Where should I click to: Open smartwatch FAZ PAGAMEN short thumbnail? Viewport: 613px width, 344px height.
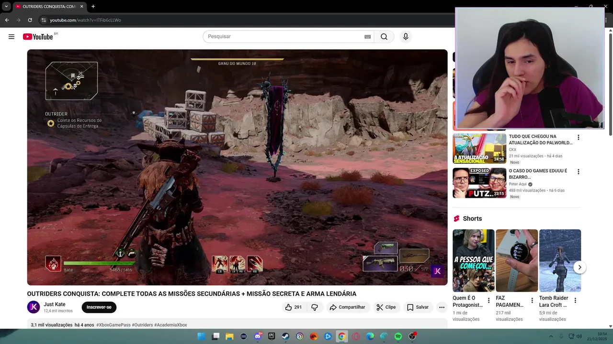pyautogui.click(x=517, y=260)
